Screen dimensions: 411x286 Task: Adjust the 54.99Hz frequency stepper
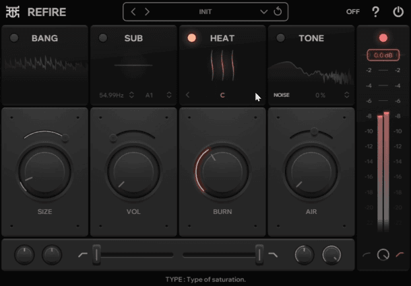(131, 95)
